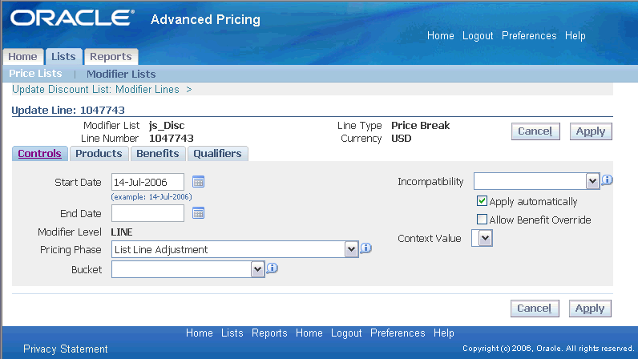Click the 'js_Disc' modifier list value
Screen dimensions: 638x359
pos(167,126)
